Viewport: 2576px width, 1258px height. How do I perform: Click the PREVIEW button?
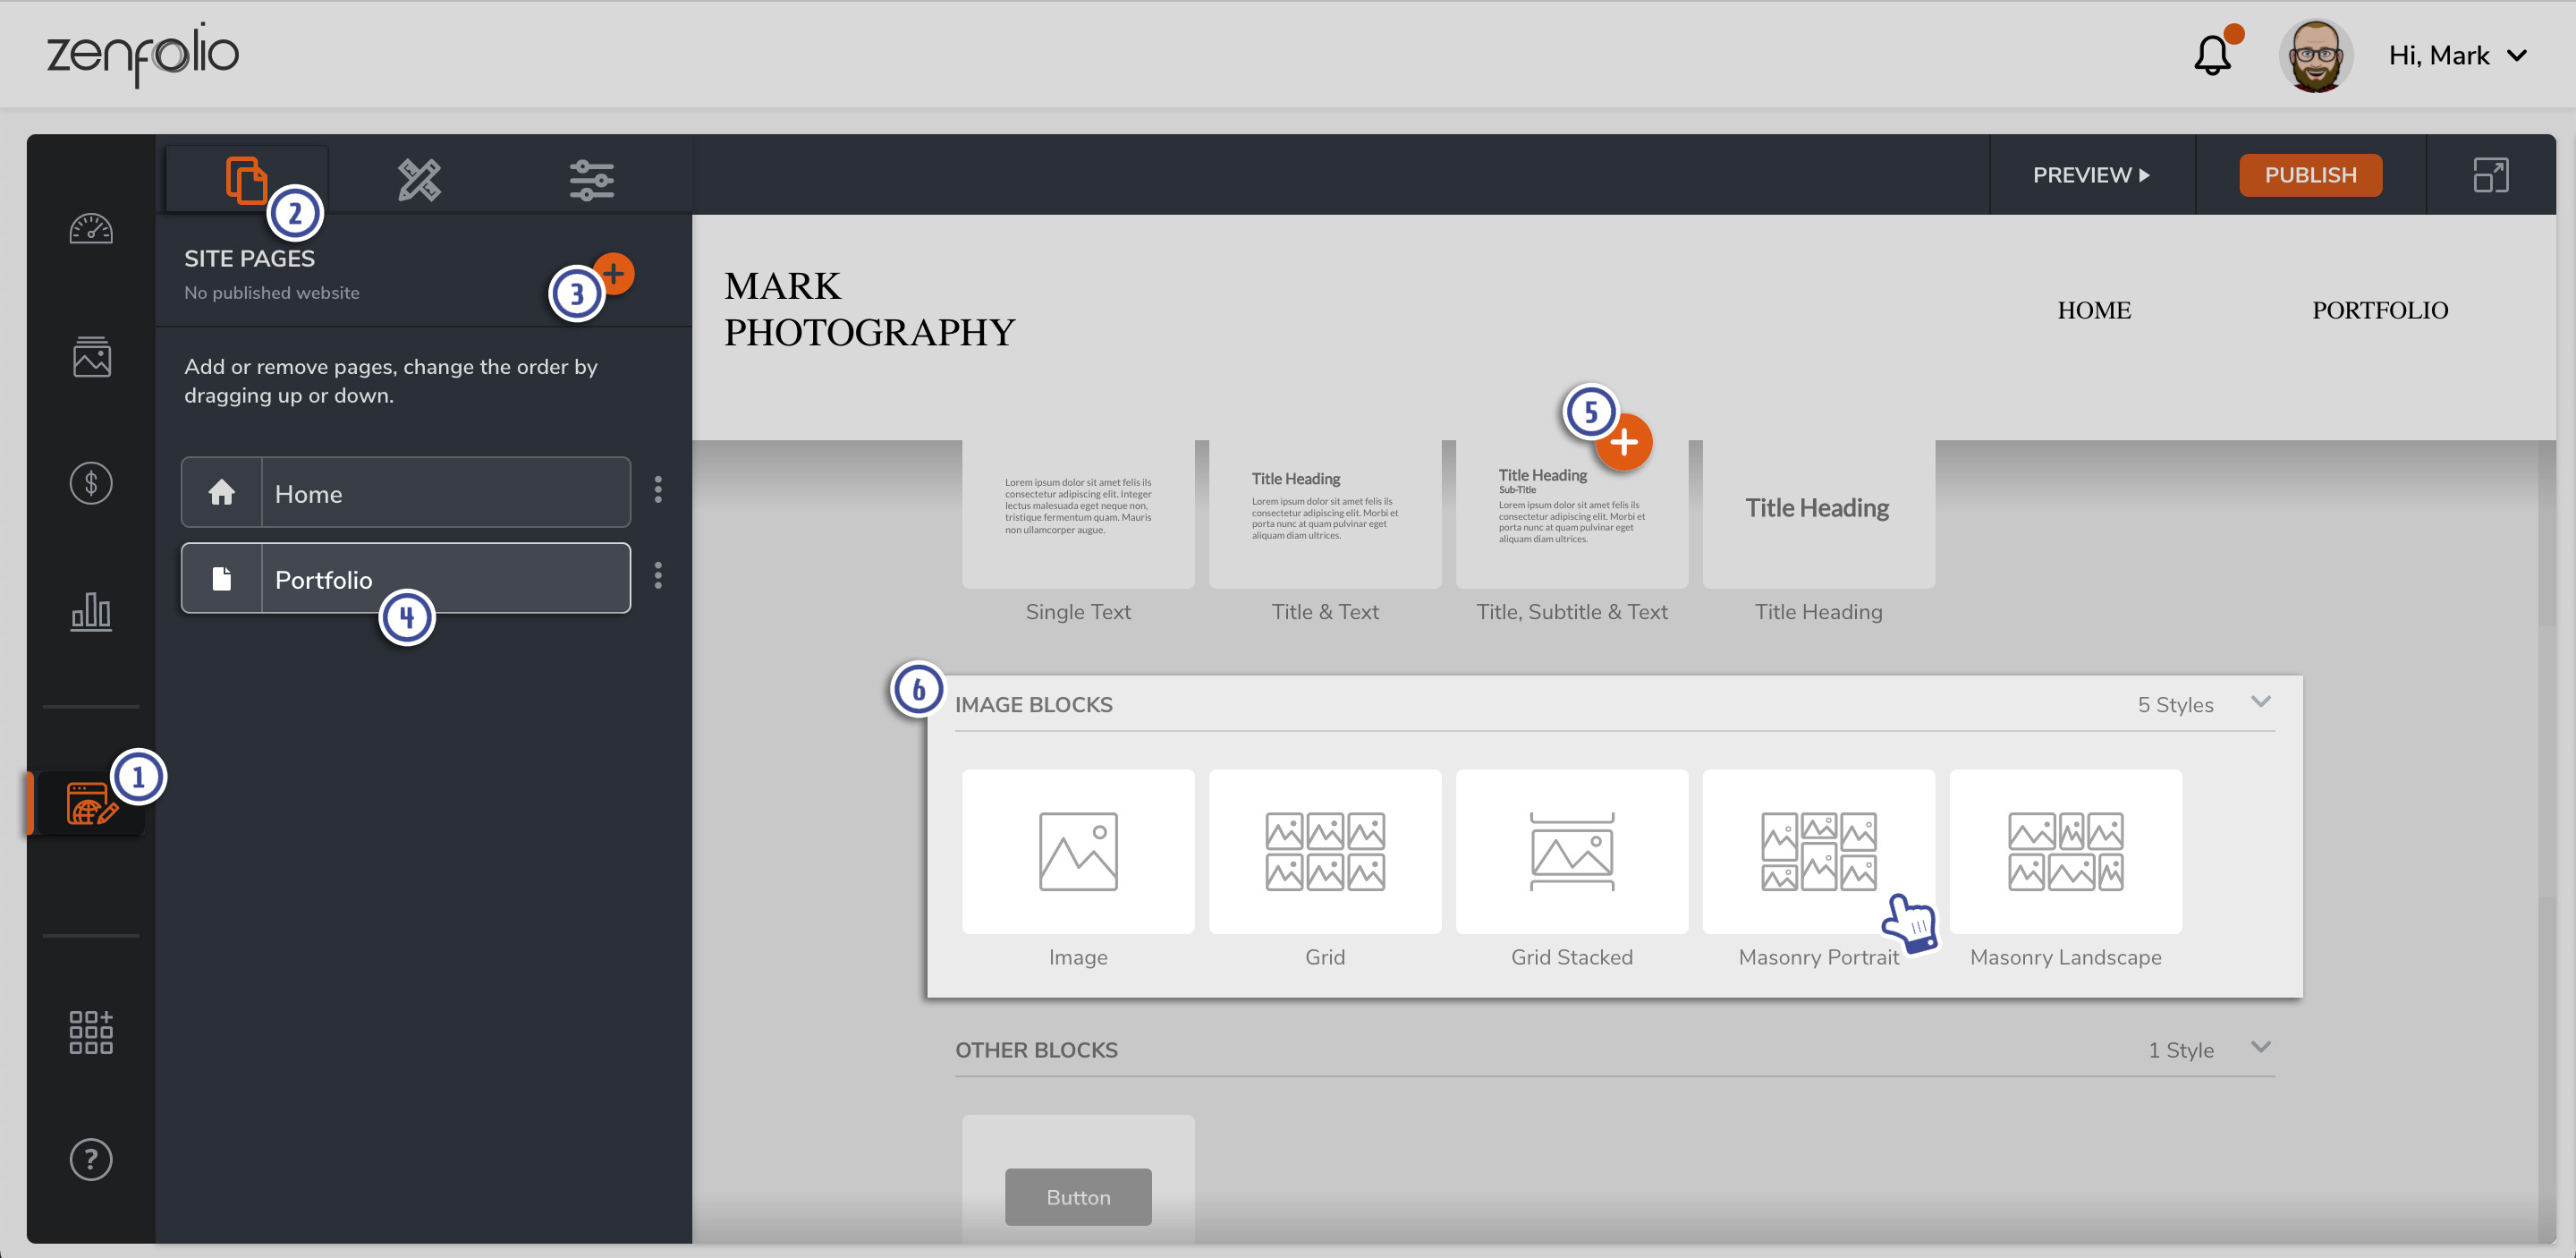[2091, 175]
